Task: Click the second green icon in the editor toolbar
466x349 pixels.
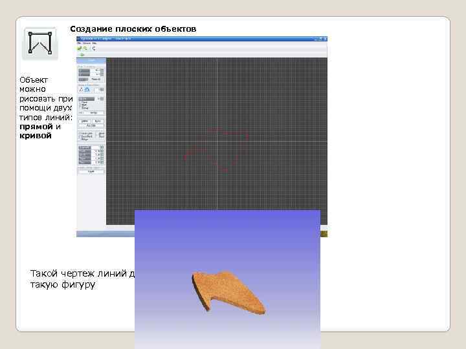Action: tap(85, 48)
